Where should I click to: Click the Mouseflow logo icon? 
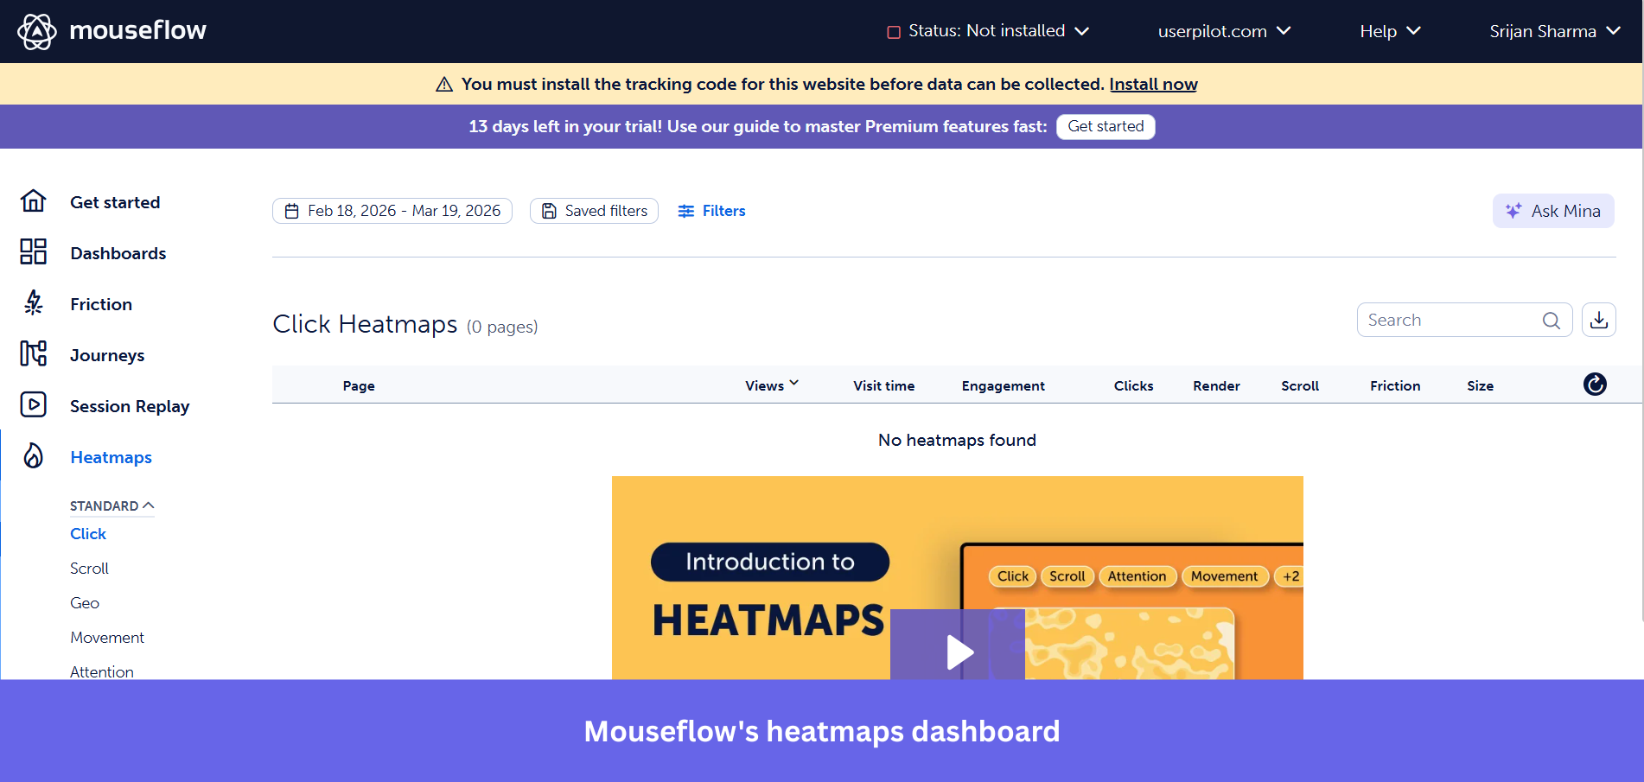37,31
